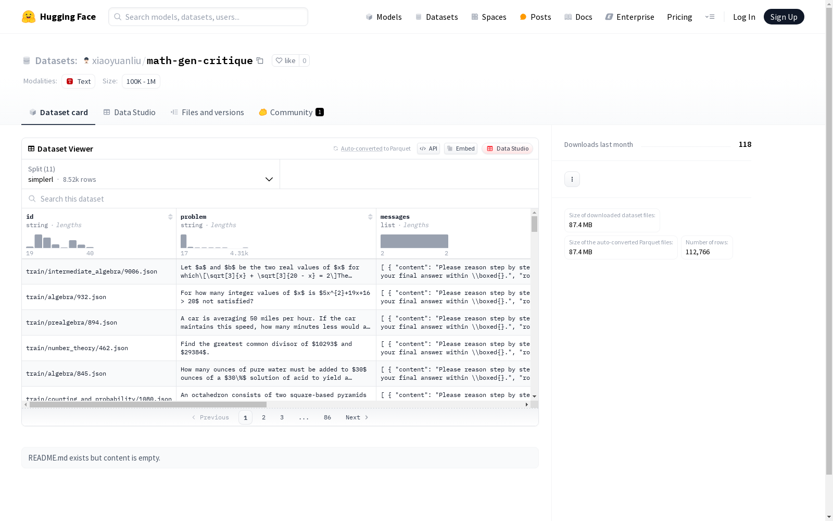Select row train/intermediate_algebra/9006.json

(276, 271)
